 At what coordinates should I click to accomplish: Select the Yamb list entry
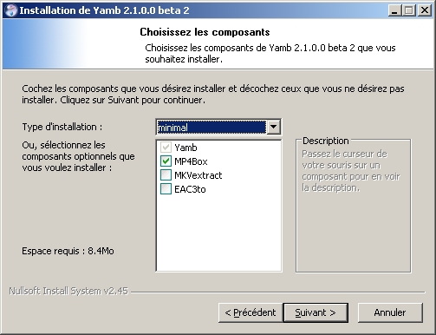tap(185, 148)
